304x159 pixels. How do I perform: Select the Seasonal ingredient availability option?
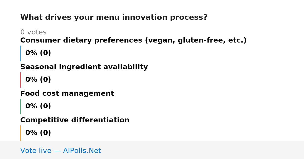84,67
